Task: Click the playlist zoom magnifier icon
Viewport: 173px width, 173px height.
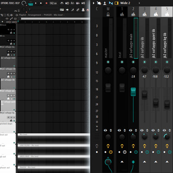Action: pyautogui.click(x=8, y=15)
